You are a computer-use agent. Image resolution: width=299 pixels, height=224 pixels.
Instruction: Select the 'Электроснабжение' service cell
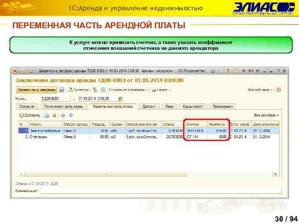click(x=45, y=131)
